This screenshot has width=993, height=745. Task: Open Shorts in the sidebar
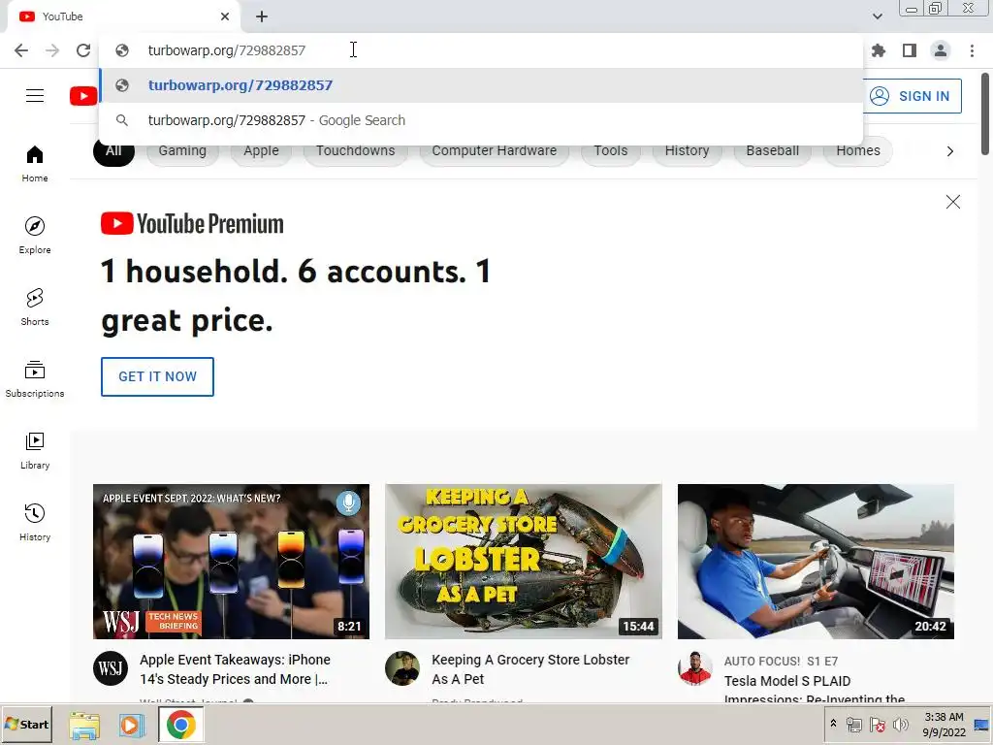(x=35, y=308)
